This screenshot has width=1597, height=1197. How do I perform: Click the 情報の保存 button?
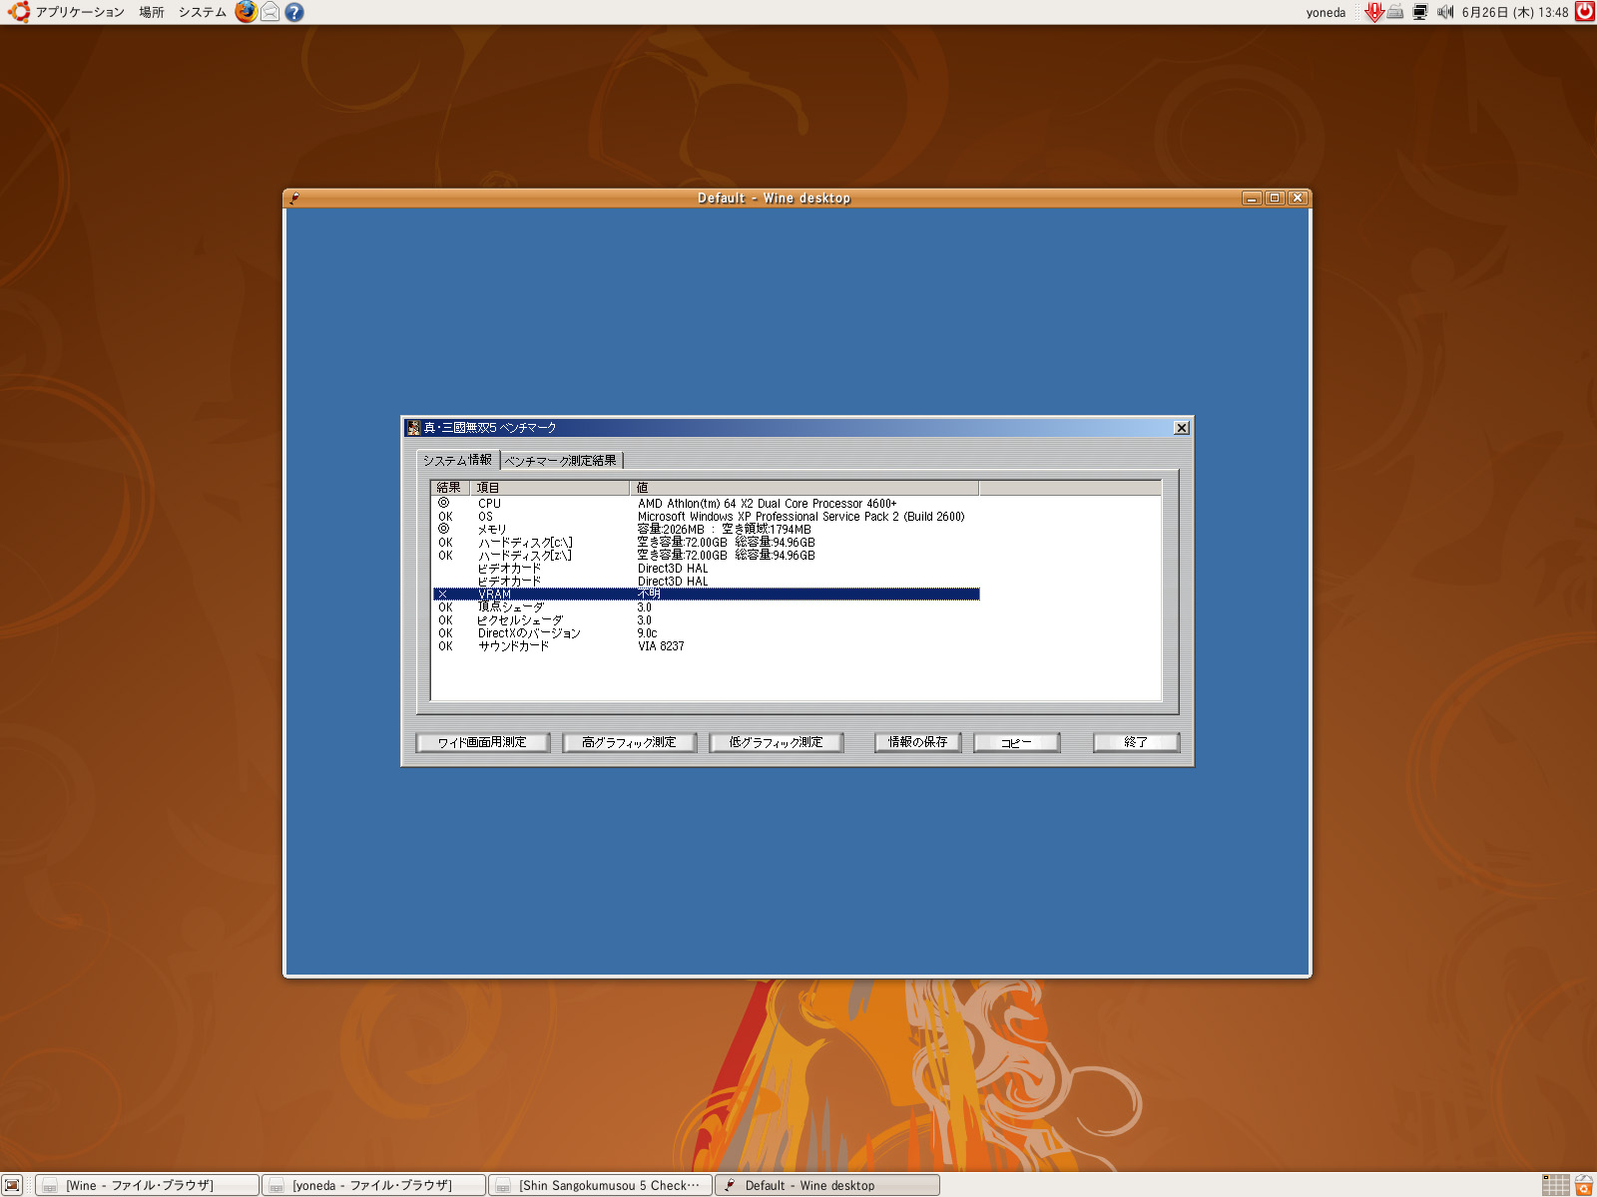(x=917, y=742)
